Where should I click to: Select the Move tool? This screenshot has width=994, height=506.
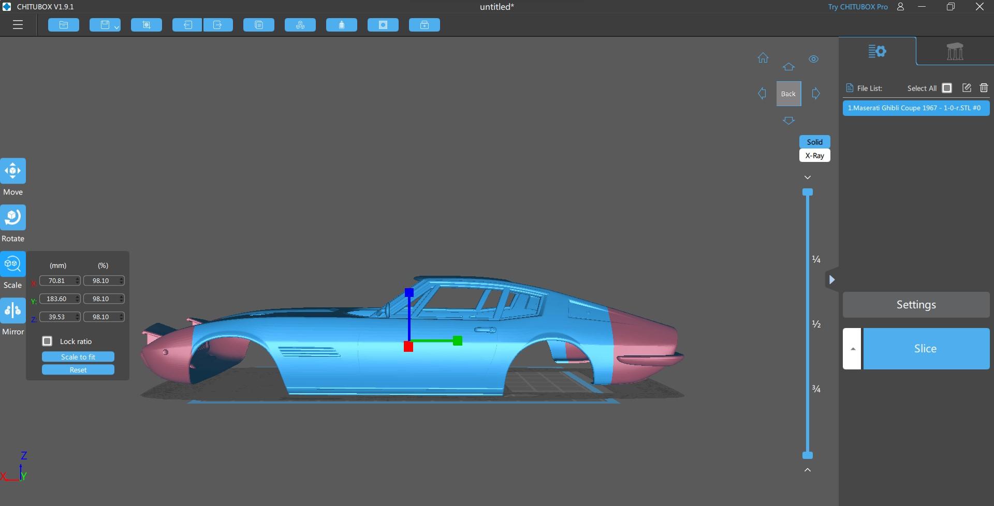[13, 171]
